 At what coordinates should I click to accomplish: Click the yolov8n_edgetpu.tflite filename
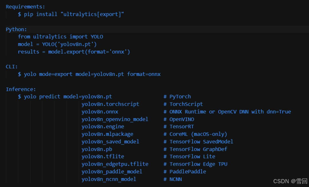[x=115, y=164]
